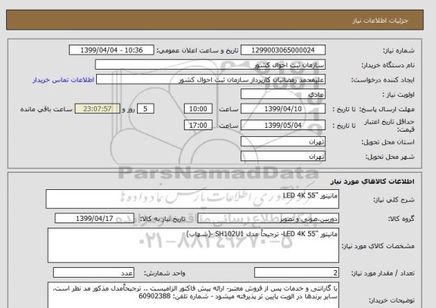Click the label اولویت نیاز
The width and height of the screenshot is (436, 308).
(x=398, y=95)
